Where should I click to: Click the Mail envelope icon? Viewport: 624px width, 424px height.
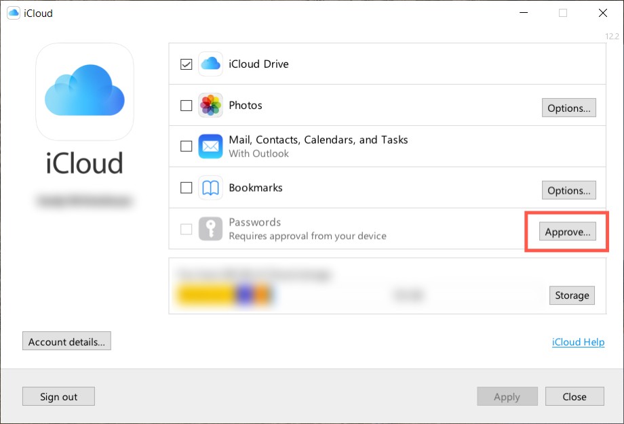(x=210, y=146)
